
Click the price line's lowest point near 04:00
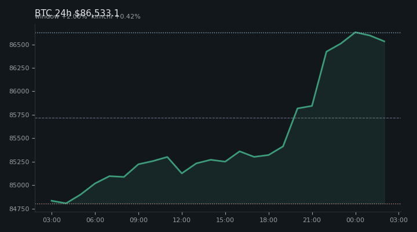coord(66,203)
